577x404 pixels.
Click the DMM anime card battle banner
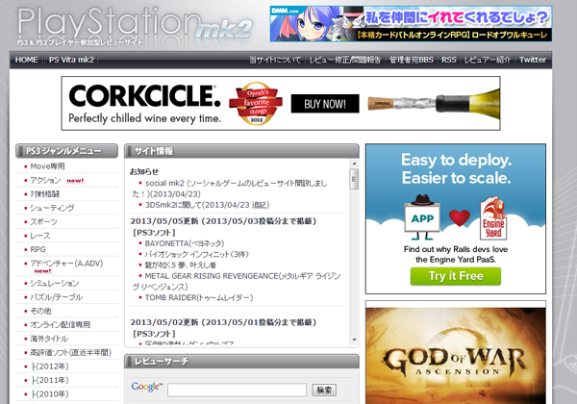click(411, 23)
